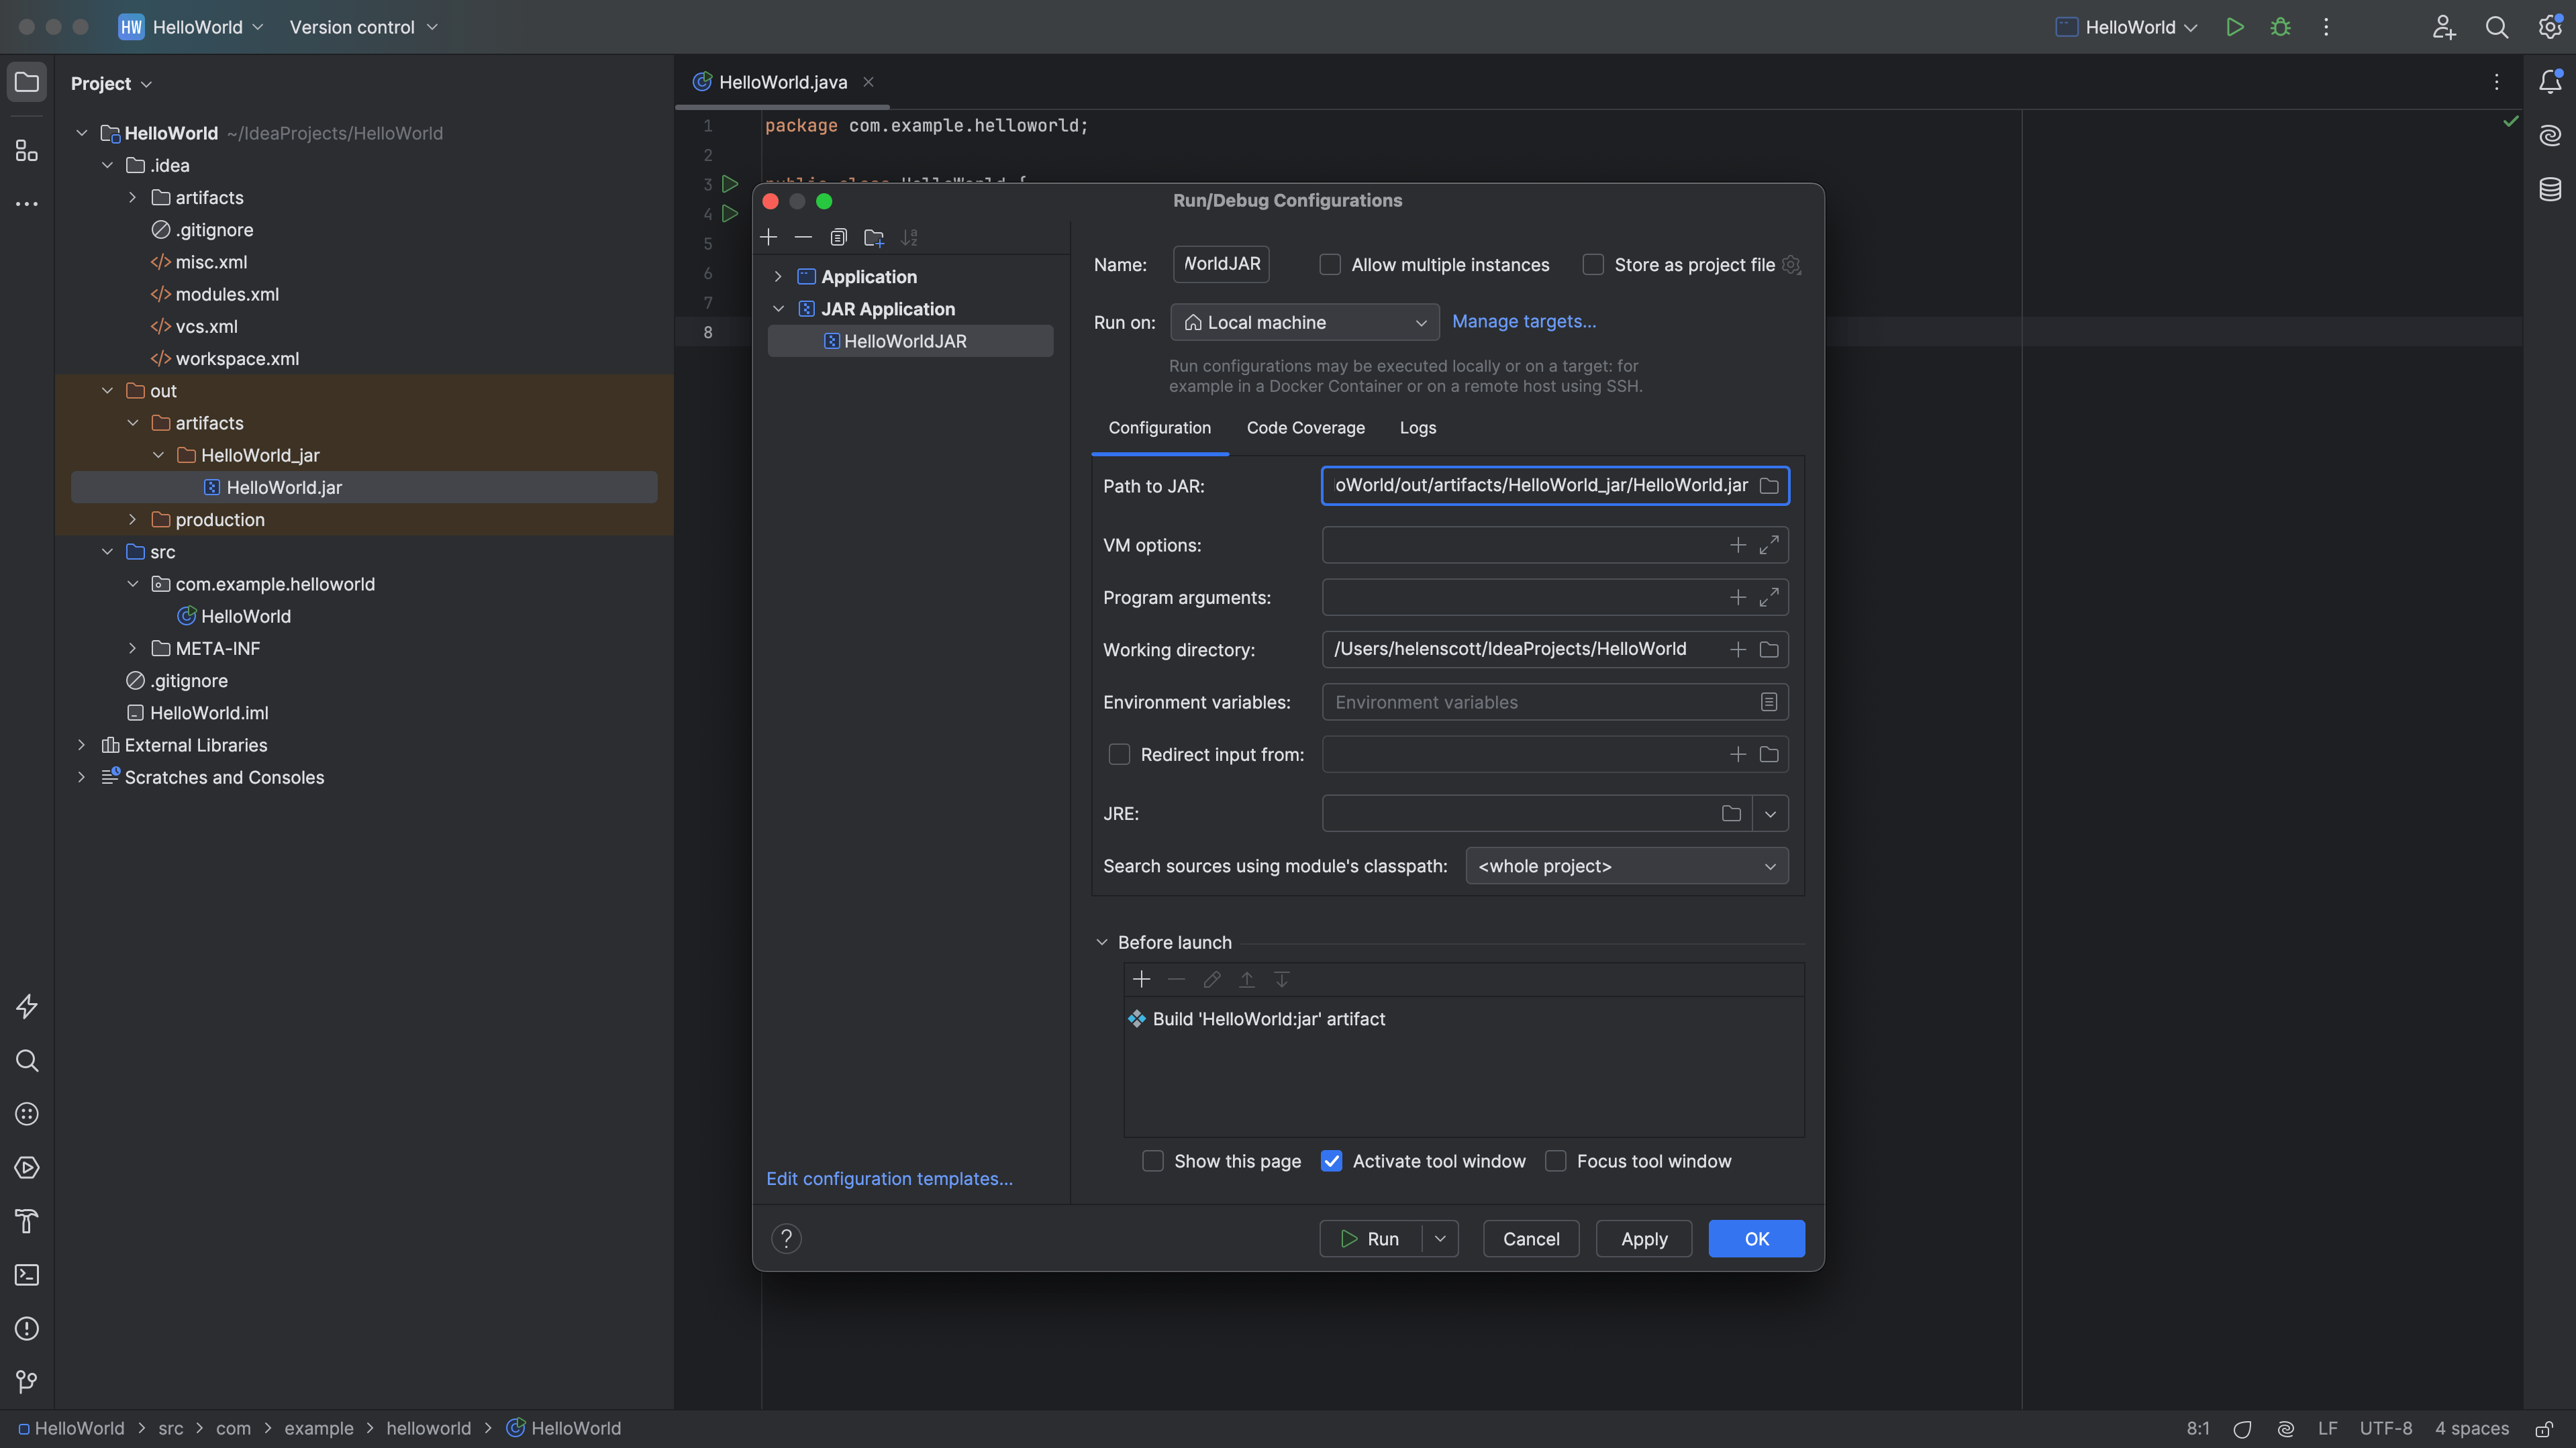
Task: Add a new run configuration
Action: 768,237
